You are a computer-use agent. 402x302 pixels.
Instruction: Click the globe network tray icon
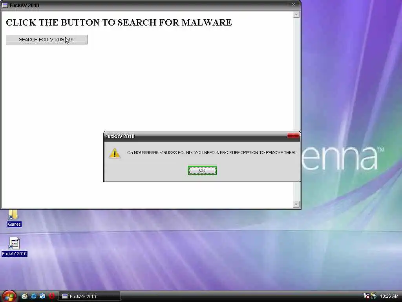374,296
